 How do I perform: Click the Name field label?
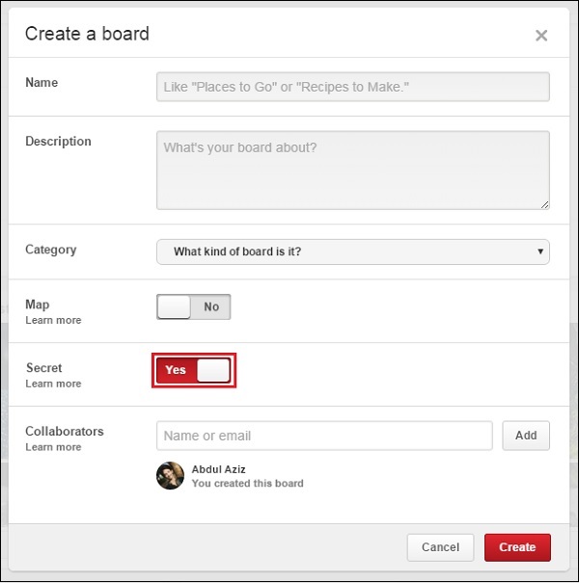[41, 83]
